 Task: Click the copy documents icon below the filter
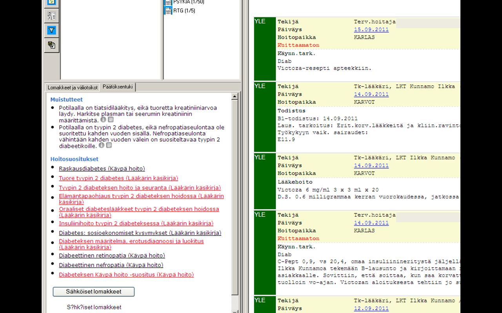pyautogui.click(x=51, y=45)
